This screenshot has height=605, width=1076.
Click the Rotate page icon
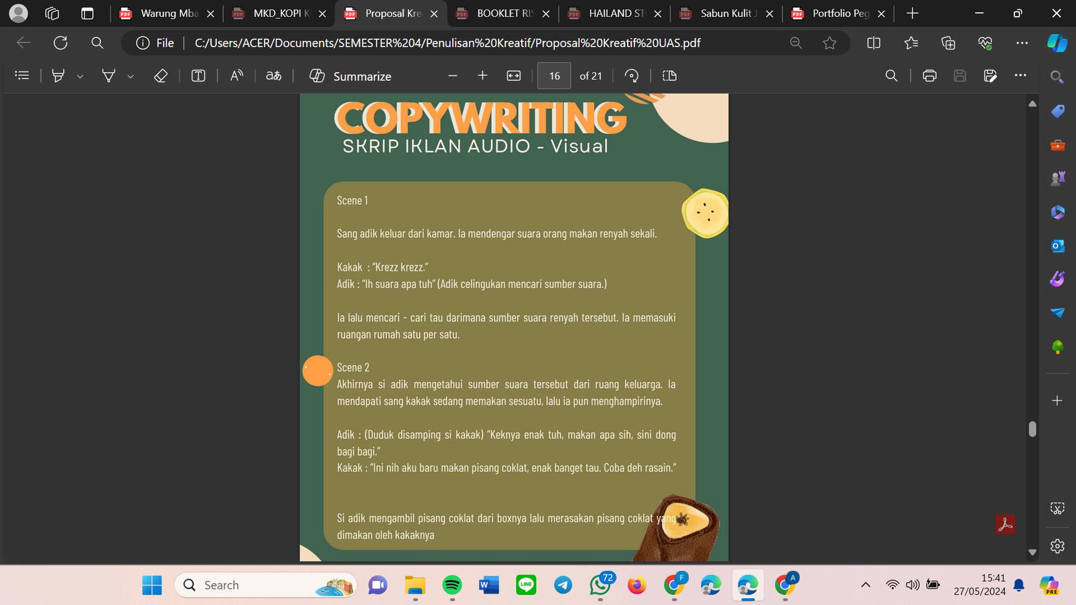point(631,76)
